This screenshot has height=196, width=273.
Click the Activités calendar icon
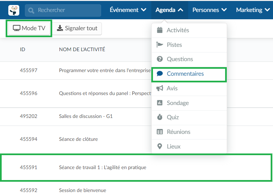coord(160,30)
